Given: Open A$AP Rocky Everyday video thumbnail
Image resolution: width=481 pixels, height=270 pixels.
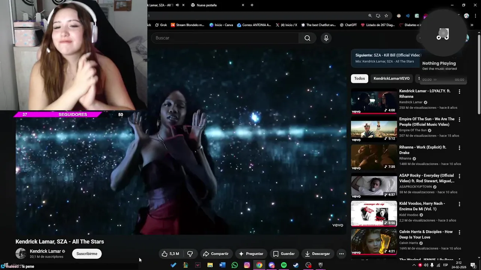Looking at the screenshot, I should 374,186.
